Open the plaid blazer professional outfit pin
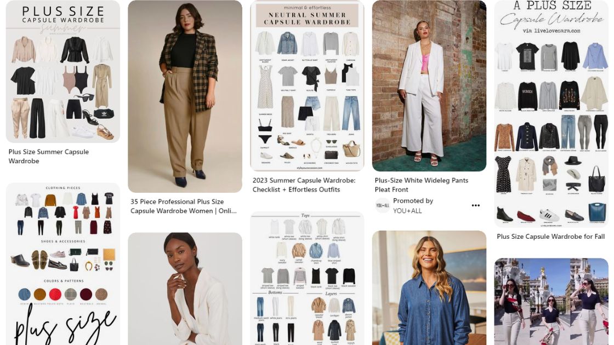The height and width of the screenshot is (345, 614). (x=185, y=96)
